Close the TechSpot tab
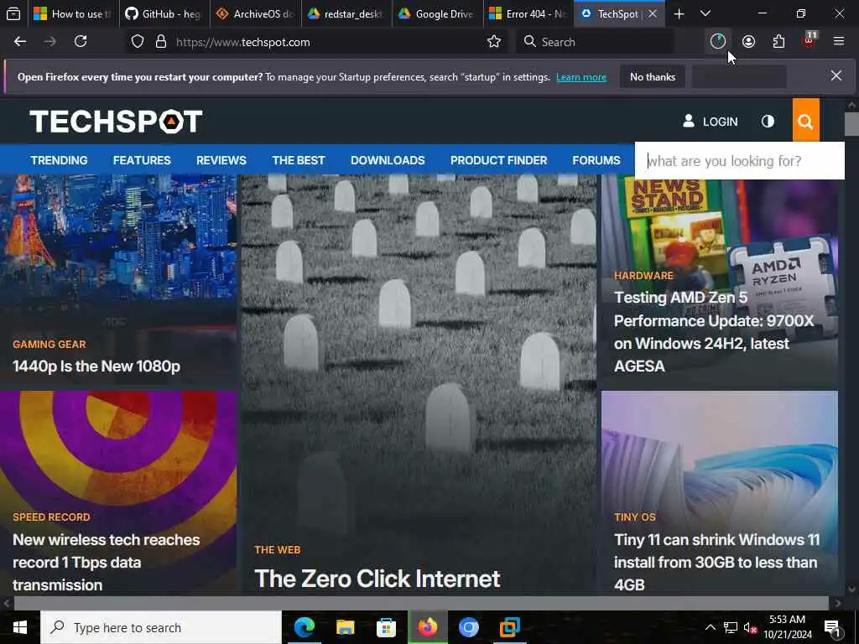Image resolution: width=859 pixels, height=644 pixels. (653, 13)
